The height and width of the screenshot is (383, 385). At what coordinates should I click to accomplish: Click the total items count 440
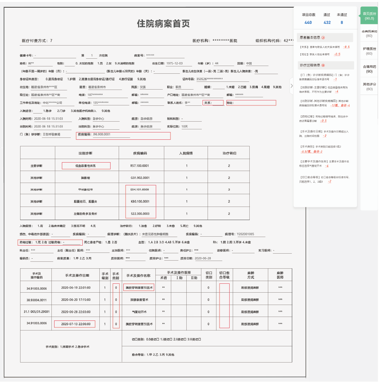[308, 22]
